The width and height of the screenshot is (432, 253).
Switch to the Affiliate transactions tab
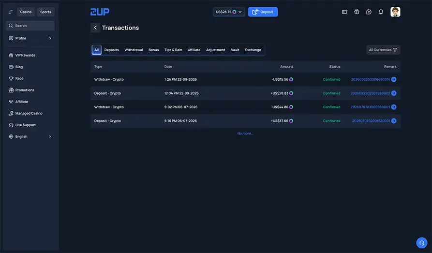[194, 50]
